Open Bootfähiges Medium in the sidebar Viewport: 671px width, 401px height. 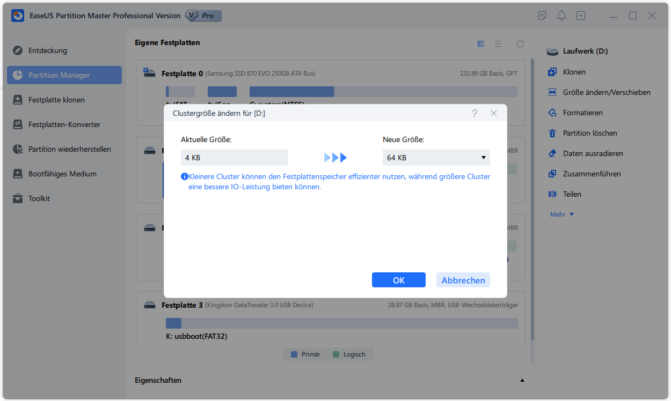point(64,174)
